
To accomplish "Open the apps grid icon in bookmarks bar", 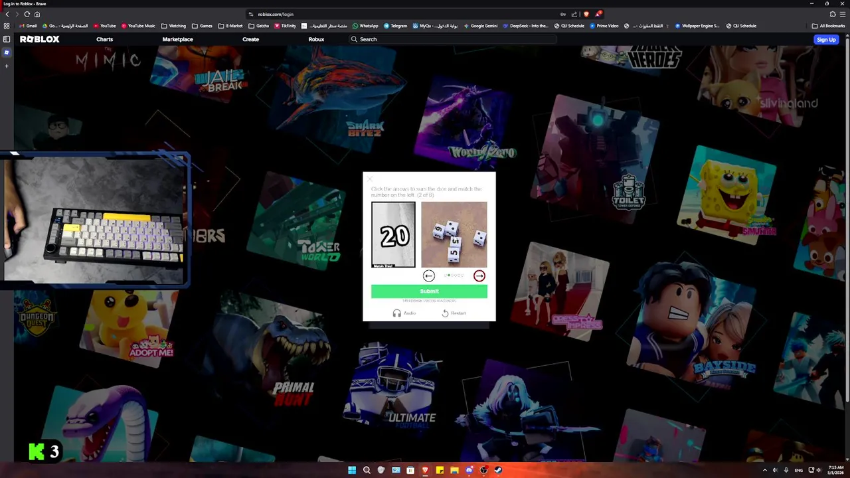I will tap(7, 26).
